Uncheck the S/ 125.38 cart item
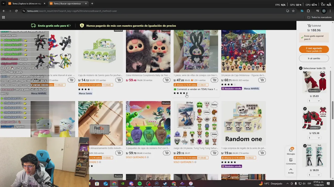 point(305,109)
